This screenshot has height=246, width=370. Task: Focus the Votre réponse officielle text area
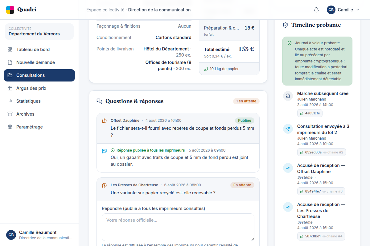coord(178,227)
